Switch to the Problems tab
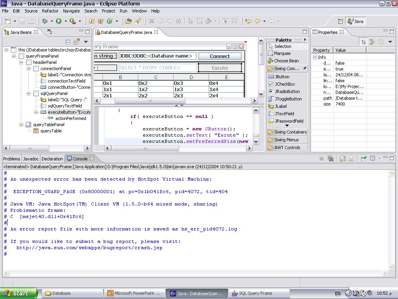This screenshot has height=299, width=398. (x=11, y=159)
